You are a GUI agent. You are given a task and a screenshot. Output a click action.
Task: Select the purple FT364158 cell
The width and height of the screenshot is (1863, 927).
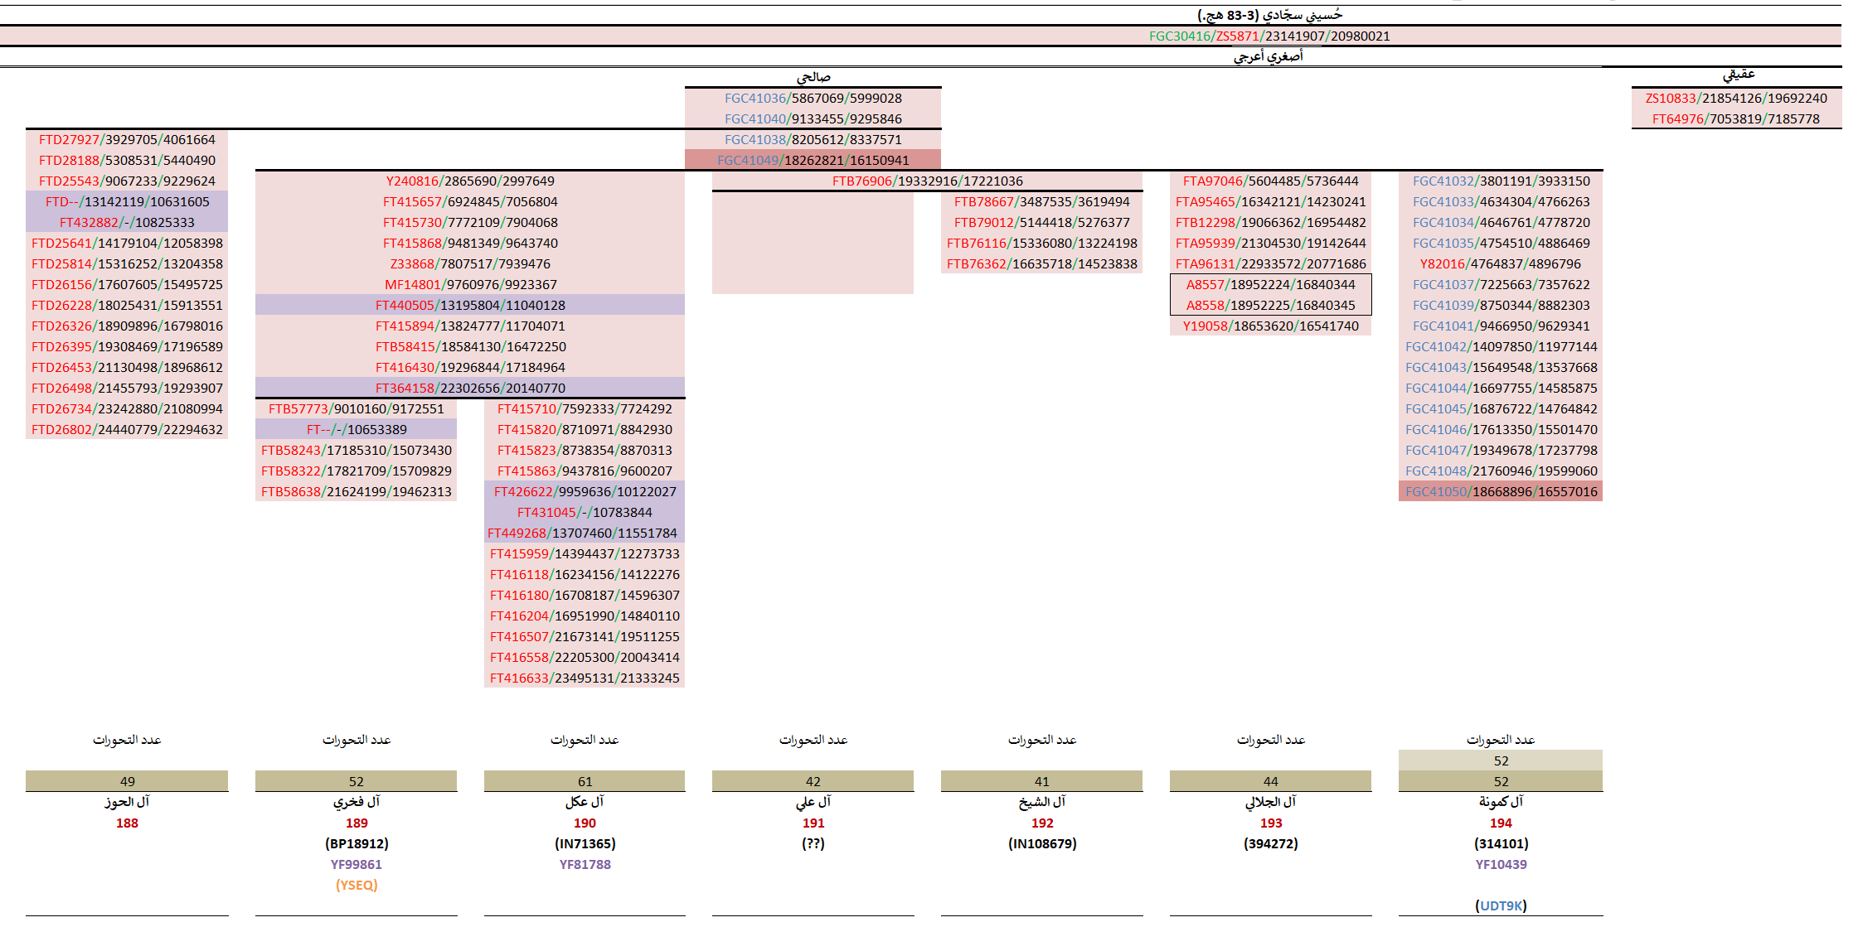point(470,388)
